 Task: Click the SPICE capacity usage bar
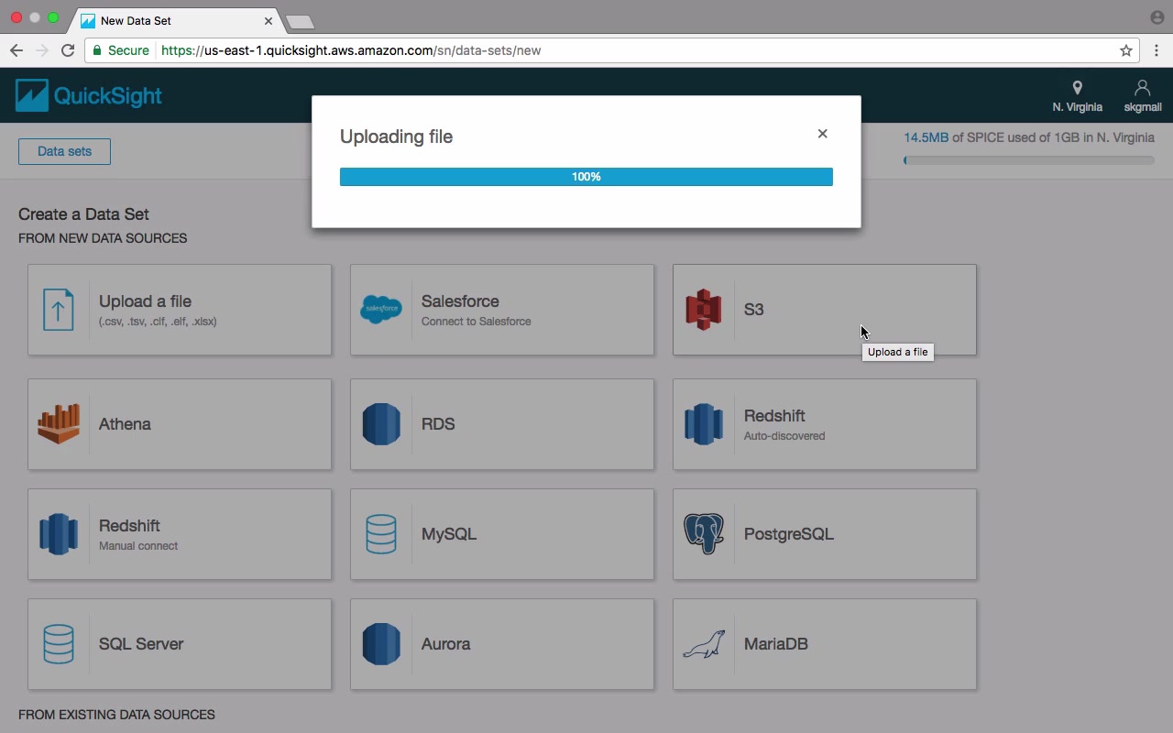point(1029,160)
